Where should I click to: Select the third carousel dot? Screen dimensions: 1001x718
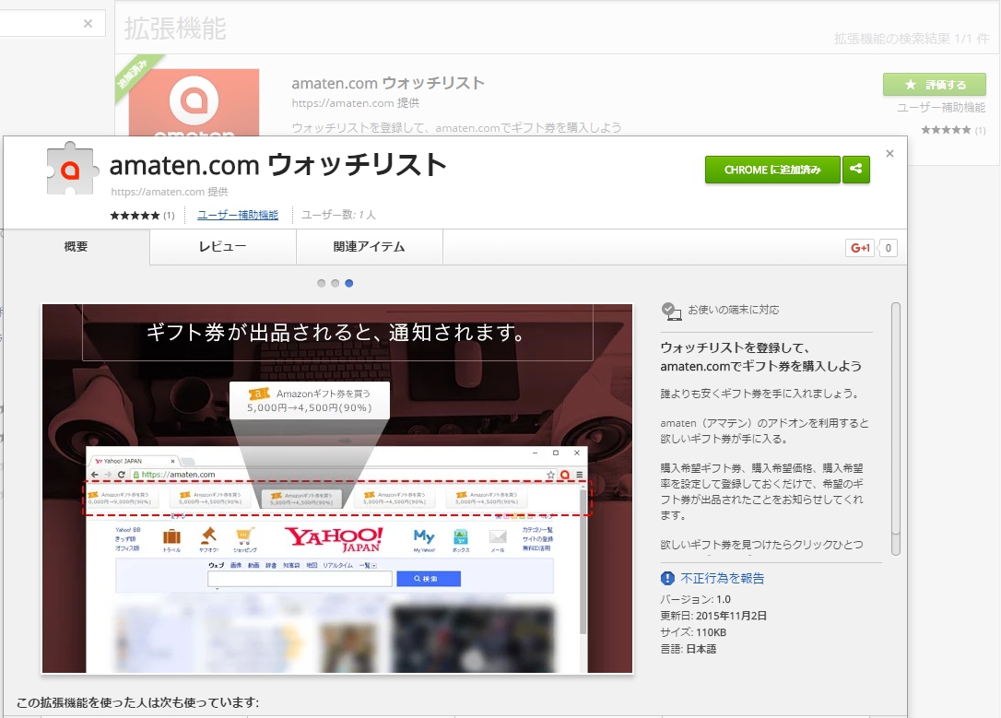[349, 283]
